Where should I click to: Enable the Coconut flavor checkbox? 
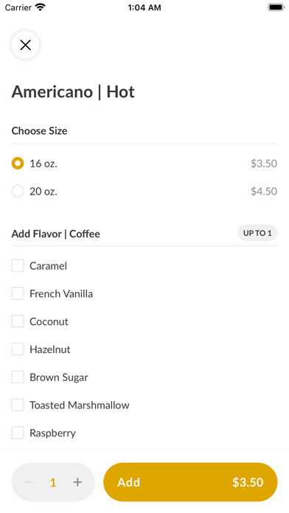tap(18, 321)
